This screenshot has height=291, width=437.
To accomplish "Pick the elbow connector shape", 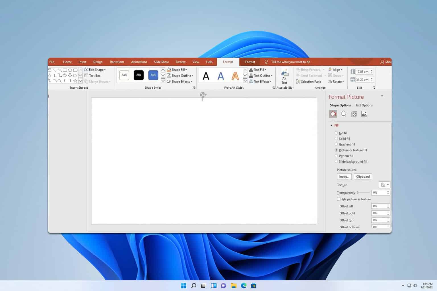I will 55,76.
